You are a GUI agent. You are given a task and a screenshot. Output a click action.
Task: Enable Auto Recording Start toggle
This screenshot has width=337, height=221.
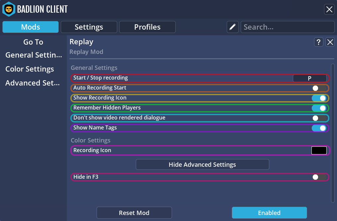[319, 88]
